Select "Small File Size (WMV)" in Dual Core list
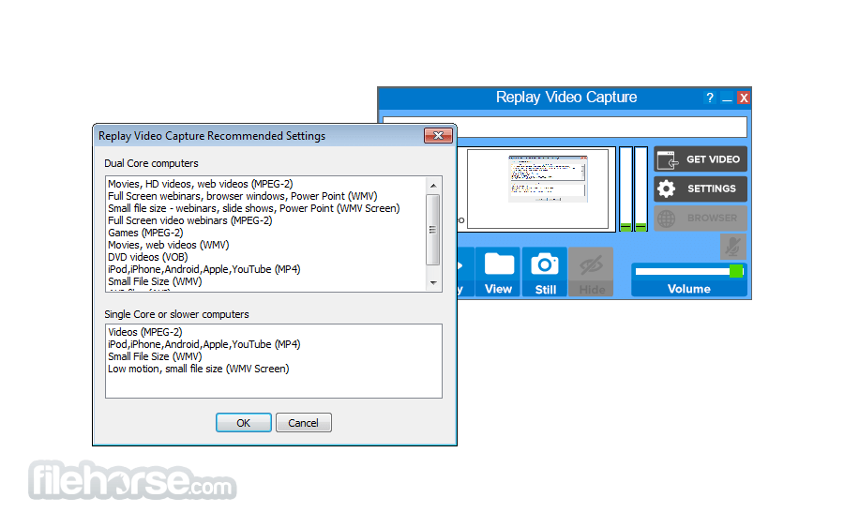This screenshot has width=844, height=528. coord(155,281)
